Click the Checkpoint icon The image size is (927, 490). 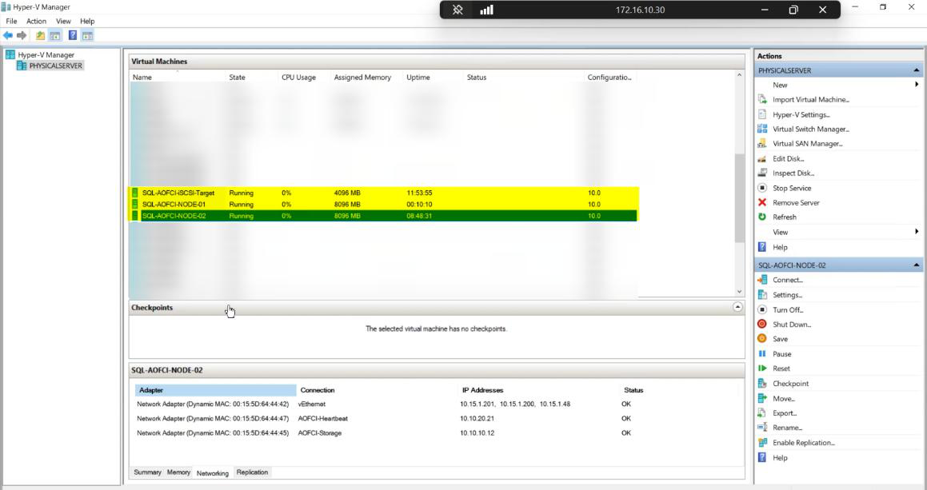tap(762, 383)
